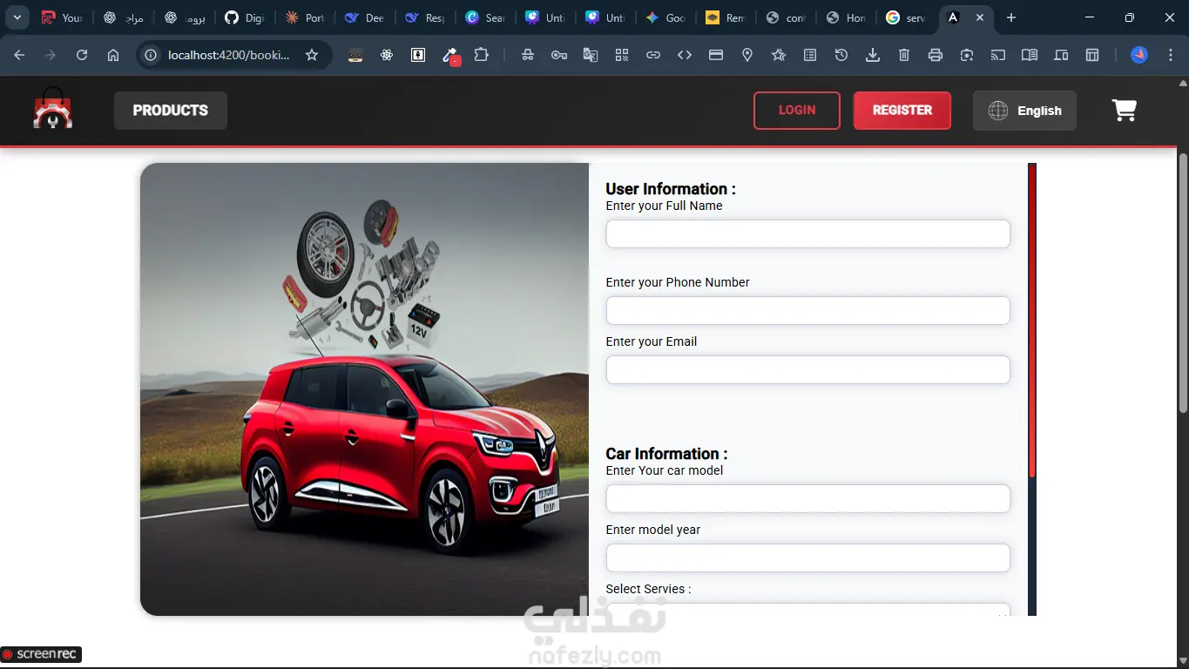Expand the tab search dropdown arrow
Image resolution: width=1189 pixels, height=669 pixels.
click(17, 17)
